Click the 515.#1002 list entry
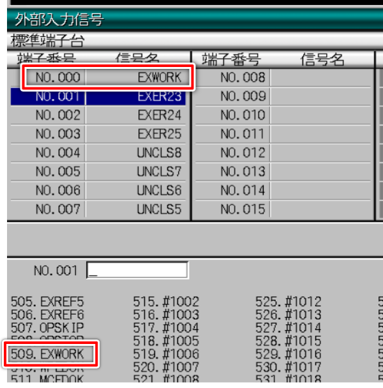 [166, 301]
